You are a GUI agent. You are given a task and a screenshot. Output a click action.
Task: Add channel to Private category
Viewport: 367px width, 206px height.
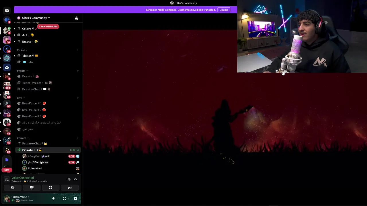point(78,138)
